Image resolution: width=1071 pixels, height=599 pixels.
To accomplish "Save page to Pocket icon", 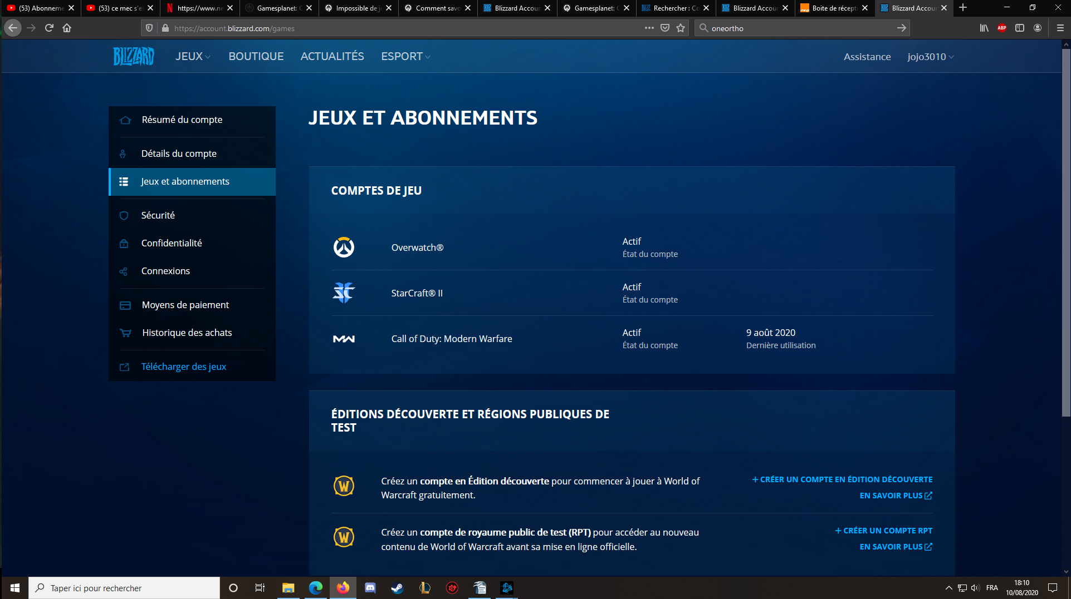I will click(x=665, y=28).
